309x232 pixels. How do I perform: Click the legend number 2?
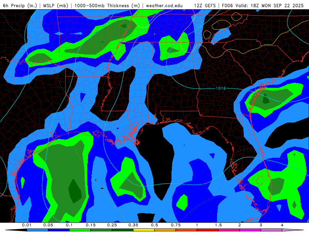239,225
